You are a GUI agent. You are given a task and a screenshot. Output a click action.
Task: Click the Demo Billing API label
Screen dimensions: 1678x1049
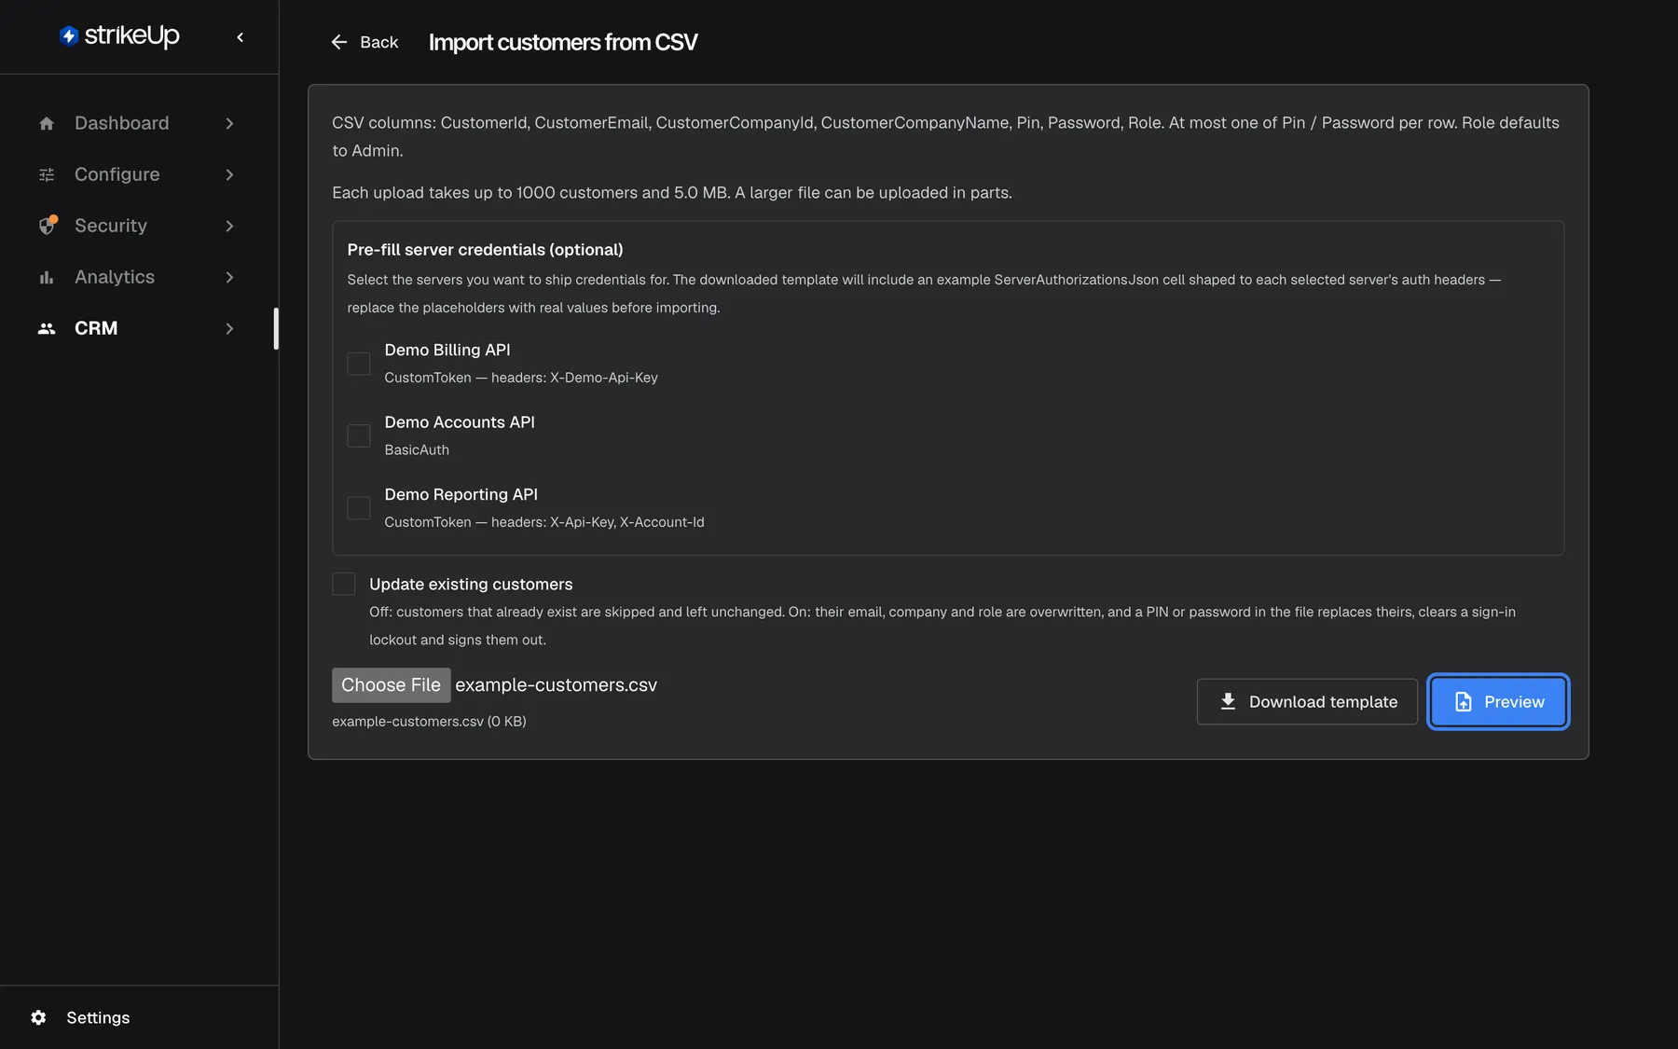(447, 350)
